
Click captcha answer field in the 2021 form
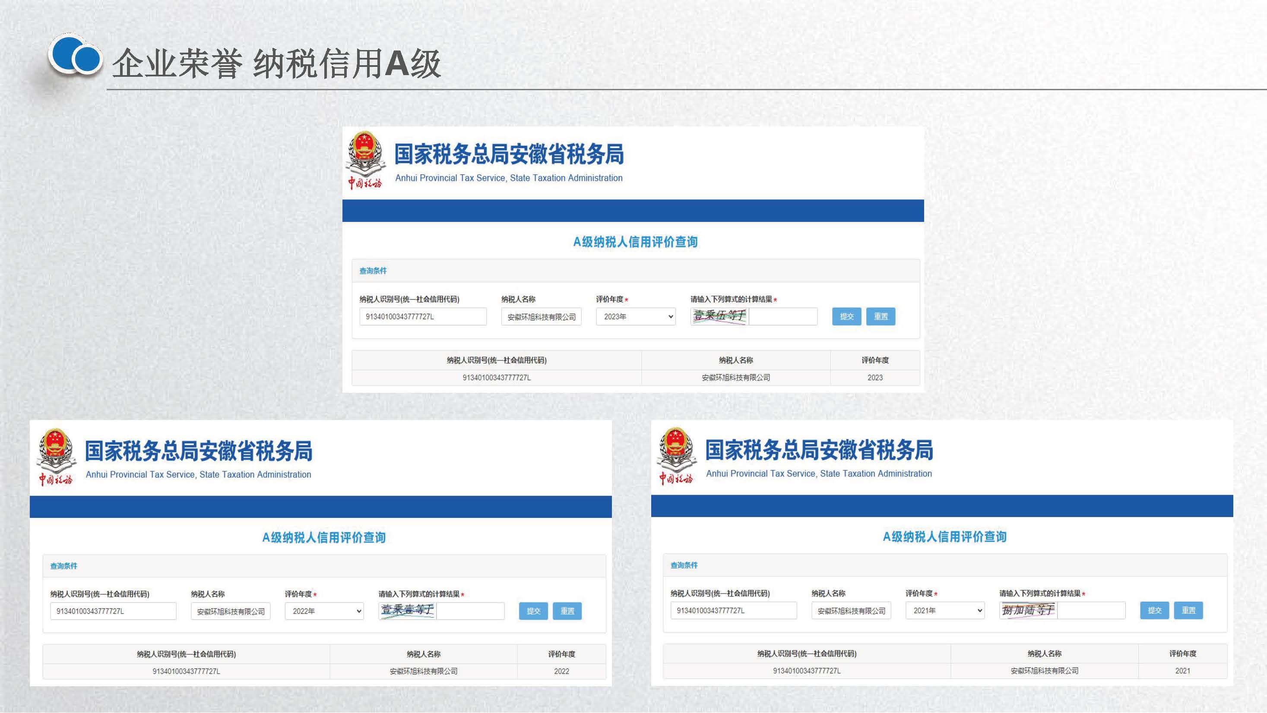point(1091,610)
